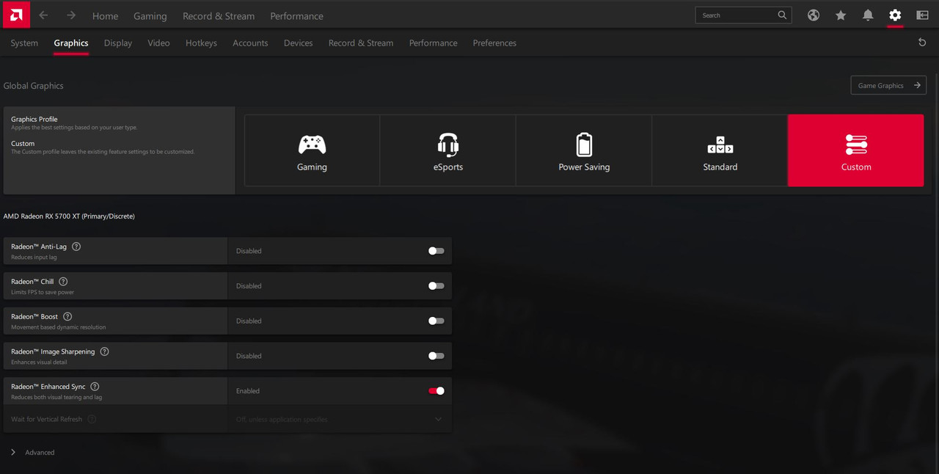The width and height of the screenshot is (939, 474).
Task: Click the search magnifier icon
Action: 782,15
